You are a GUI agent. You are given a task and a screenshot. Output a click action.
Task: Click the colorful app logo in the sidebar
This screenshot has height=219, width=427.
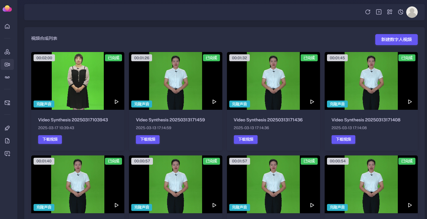point(7,9)
